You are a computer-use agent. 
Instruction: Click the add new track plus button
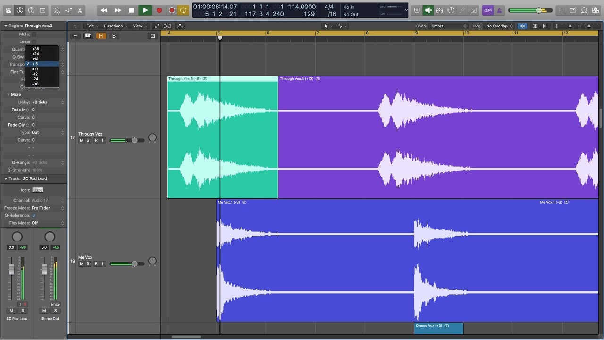[x=75, y=36]
